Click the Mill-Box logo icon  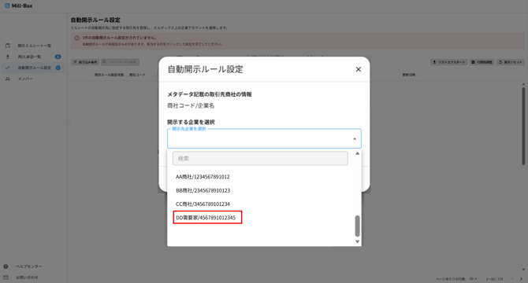[x=7, y=6]
